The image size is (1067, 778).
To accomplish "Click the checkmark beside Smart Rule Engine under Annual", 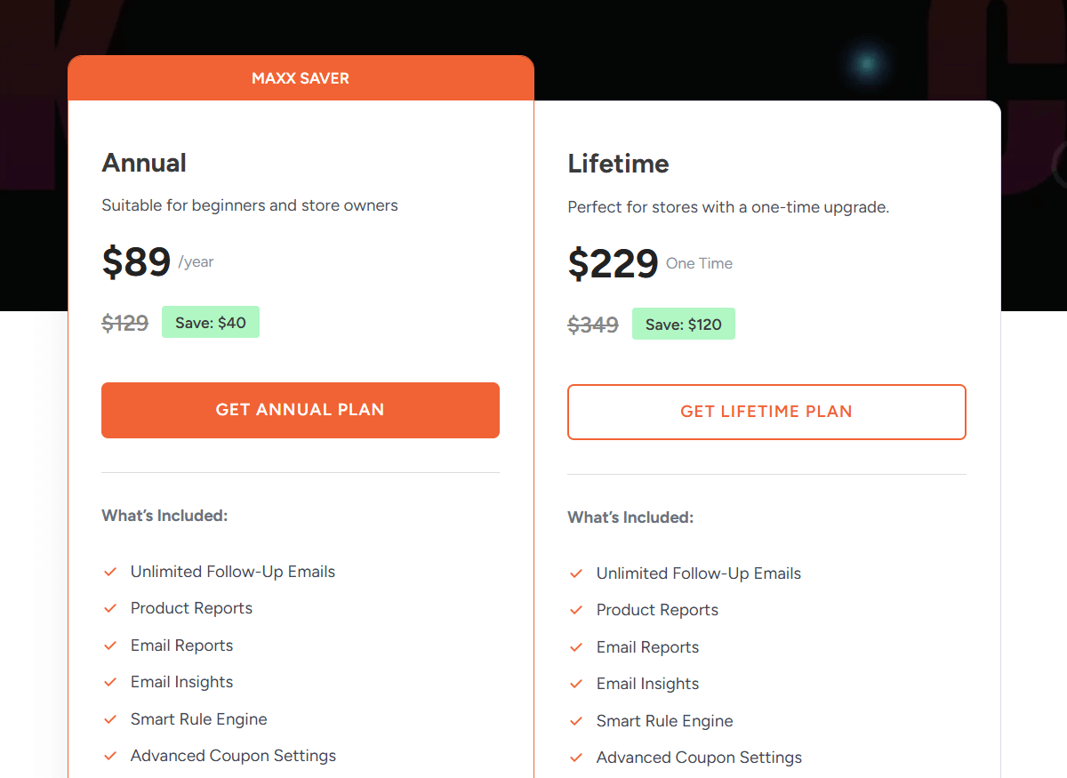I will tap(110, 719).
